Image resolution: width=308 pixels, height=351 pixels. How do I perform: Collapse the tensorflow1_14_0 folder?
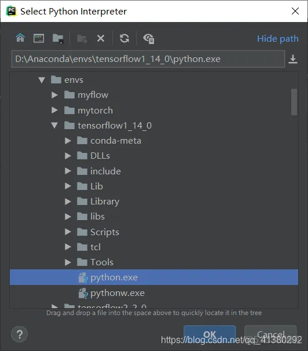(x=54, y=125)
